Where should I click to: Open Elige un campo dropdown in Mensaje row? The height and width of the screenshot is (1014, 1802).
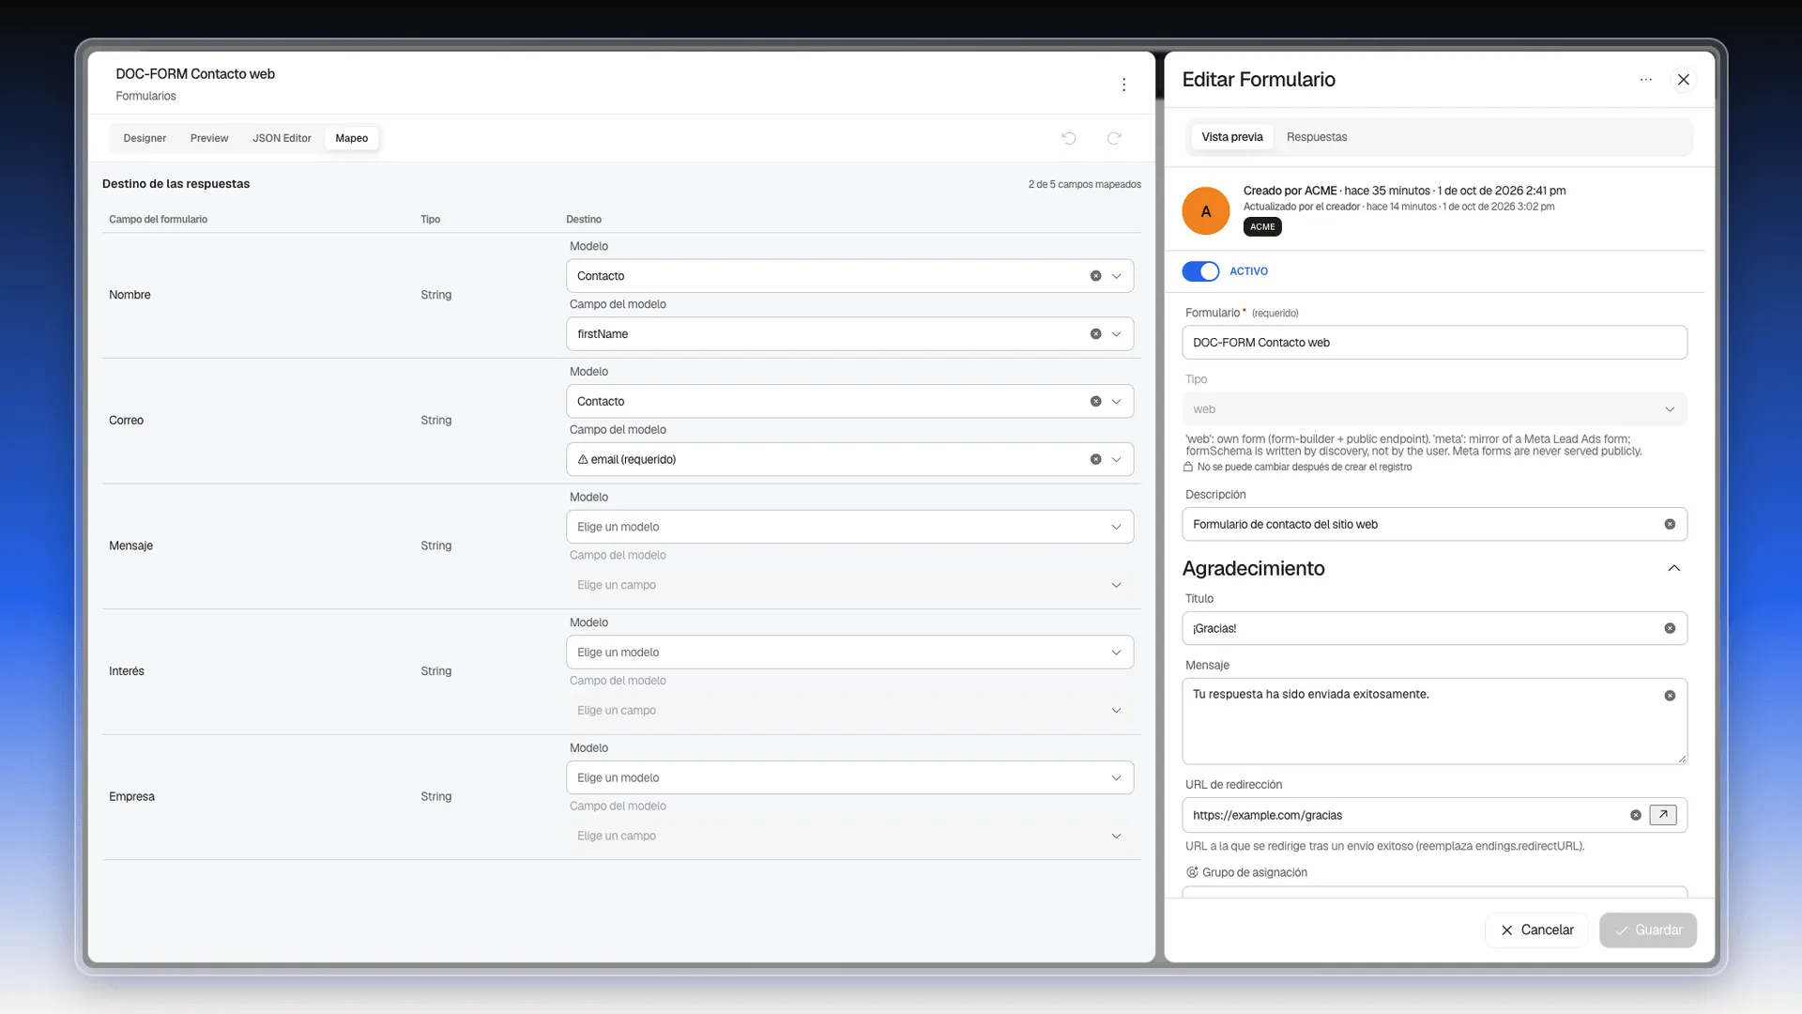point(849,585)
